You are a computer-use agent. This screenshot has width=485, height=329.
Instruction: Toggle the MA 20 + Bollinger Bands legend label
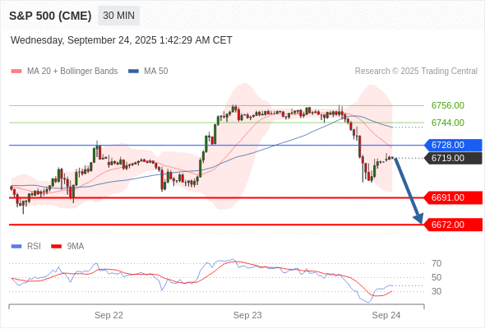pos(72,72)
